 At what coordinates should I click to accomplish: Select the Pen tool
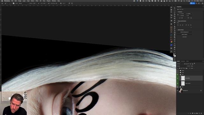point(175,39)
